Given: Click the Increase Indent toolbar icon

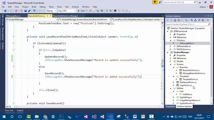Looking at the screenshot, I should coord(102,11).
